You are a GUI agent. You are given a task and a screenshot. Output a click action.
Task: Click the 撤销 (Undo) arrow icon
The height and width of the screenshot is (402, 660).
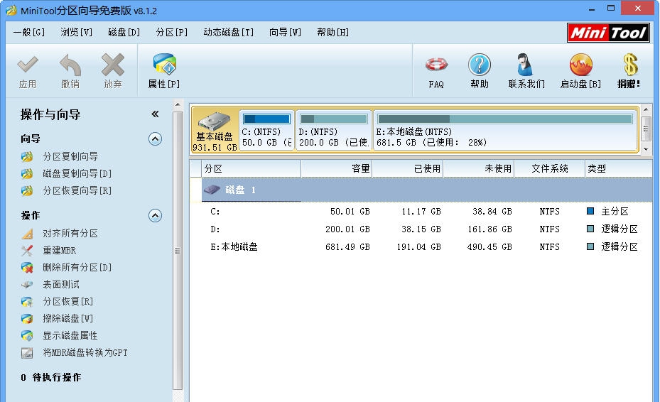[70, 65]
